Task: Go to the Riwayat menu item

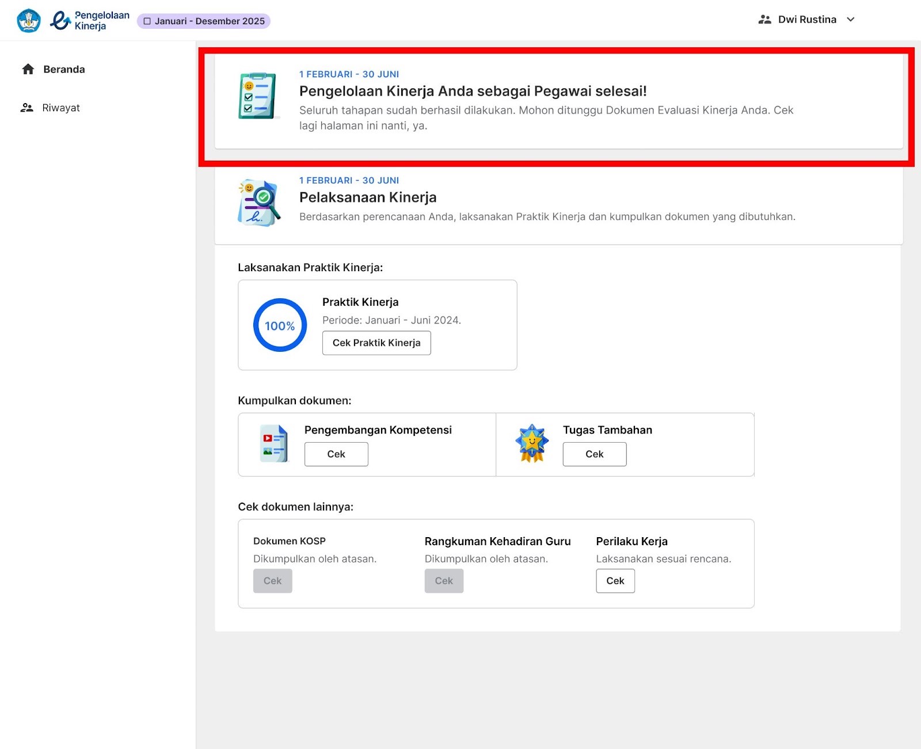Action: [x=61, y=108]
